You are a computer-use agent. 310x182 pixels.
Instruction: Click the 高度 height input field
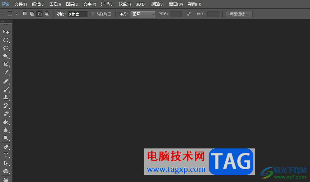pos(213,14)
